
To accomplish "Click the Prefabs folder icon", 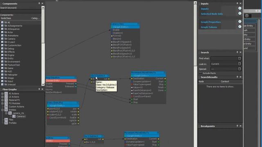I will (x=6, y=123).
